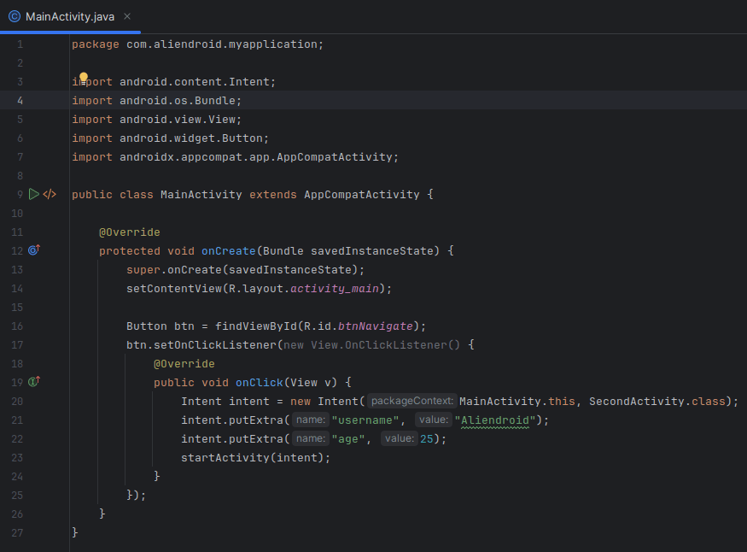
Task: Click the override gutter icon beside onCreate
Action: 34,250
